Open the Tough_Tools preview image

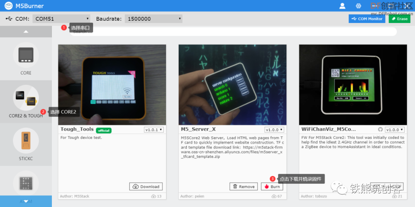112,85
